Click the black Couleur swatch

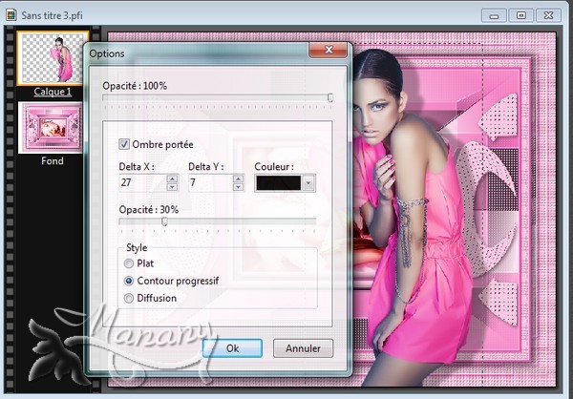[279, 183]
